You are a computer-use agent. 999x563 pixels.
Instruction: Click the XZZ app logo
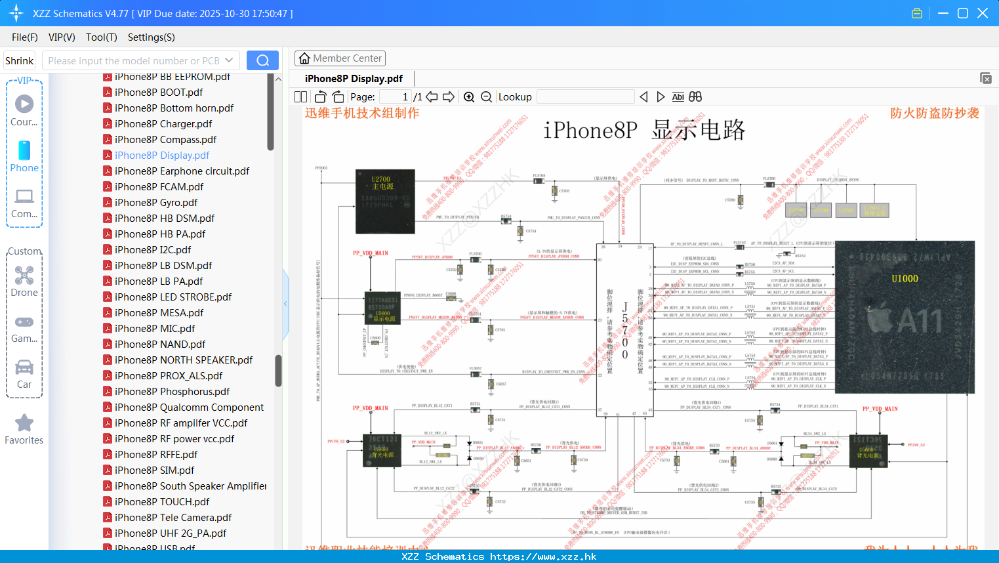[x=16, y=13]
